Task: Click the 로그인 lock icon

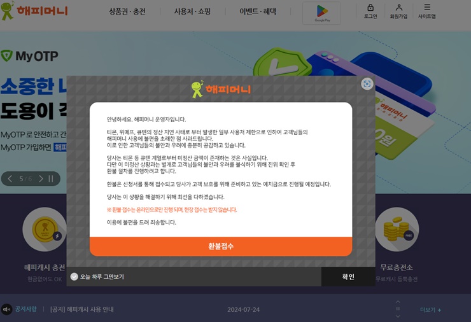Action: 370,8
